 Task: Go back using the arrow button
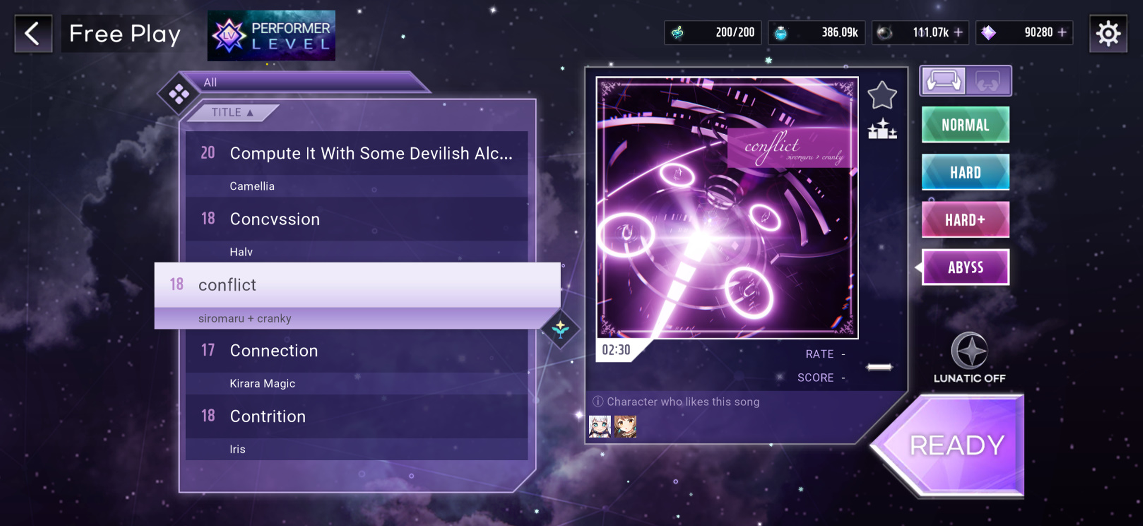click(x=33, y=34)
